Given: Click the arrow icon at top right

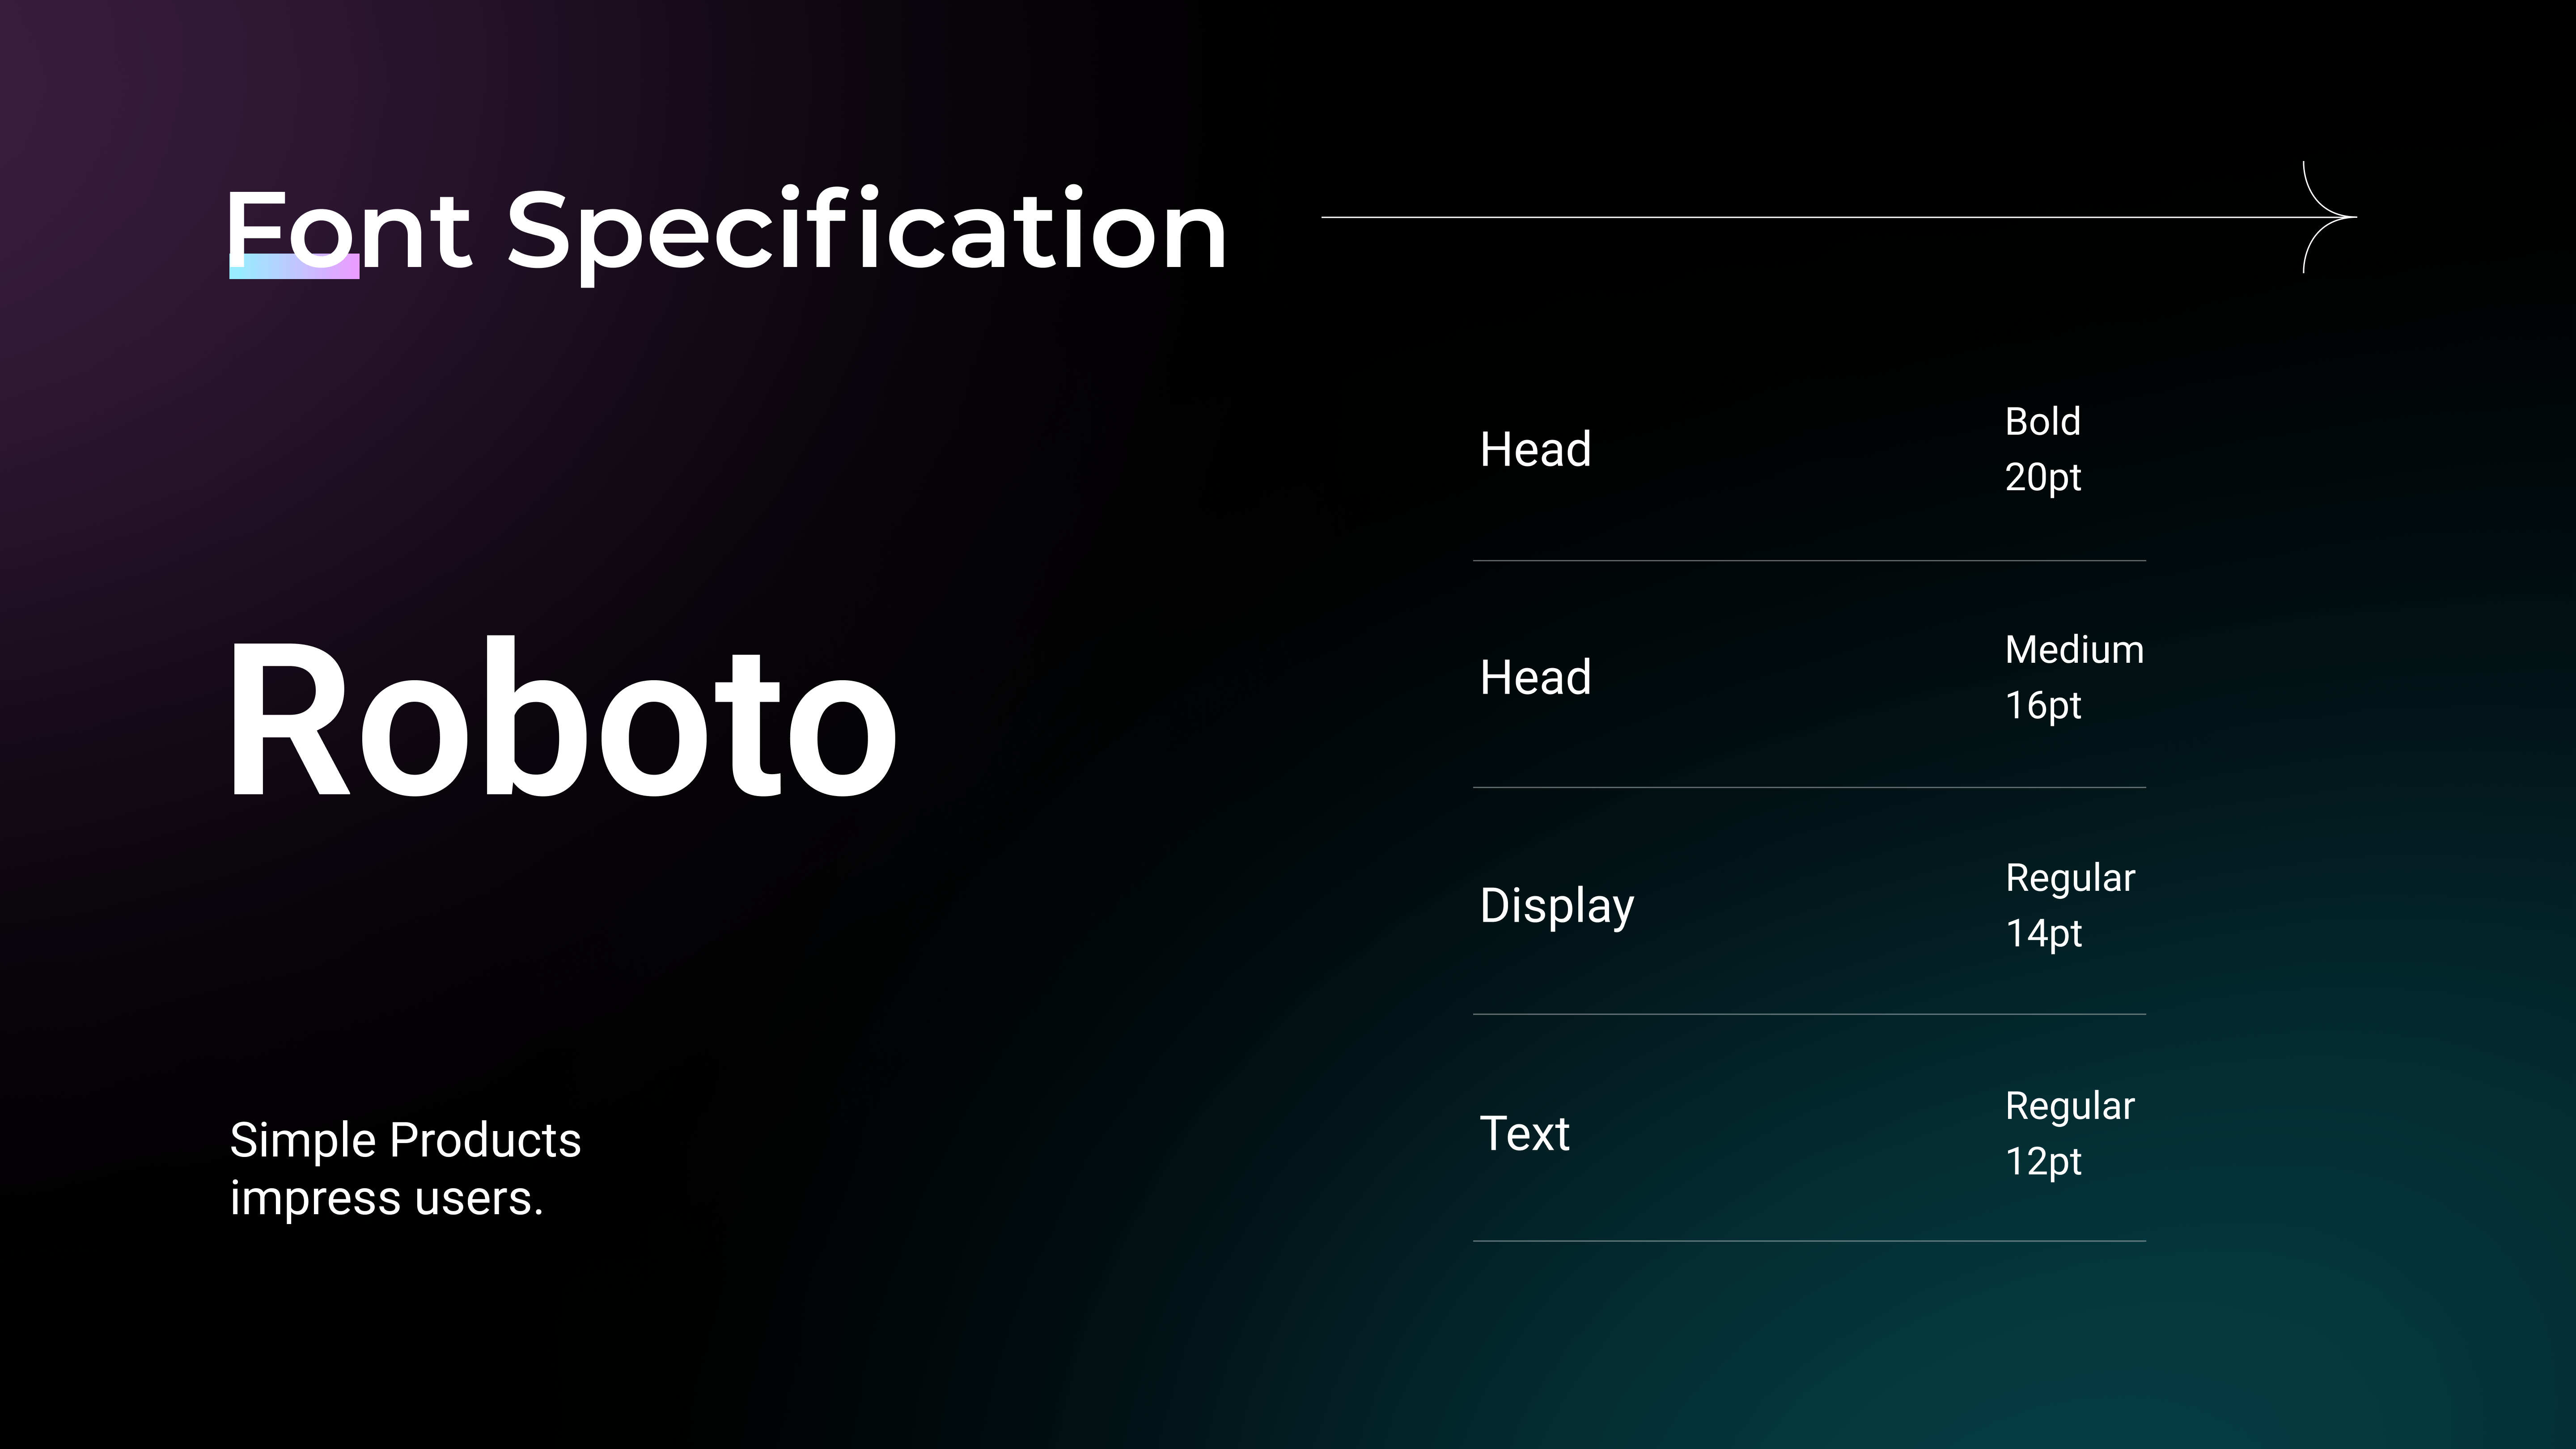Looking at the screenshot, I should pyautogui.click(x=2329, y=216).
